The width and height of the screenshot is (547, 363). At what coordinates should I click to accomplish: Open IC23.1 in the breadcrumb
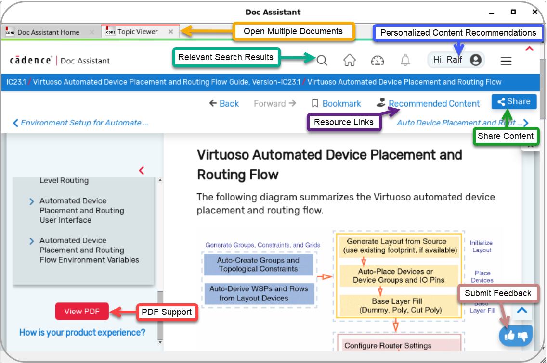16,82
